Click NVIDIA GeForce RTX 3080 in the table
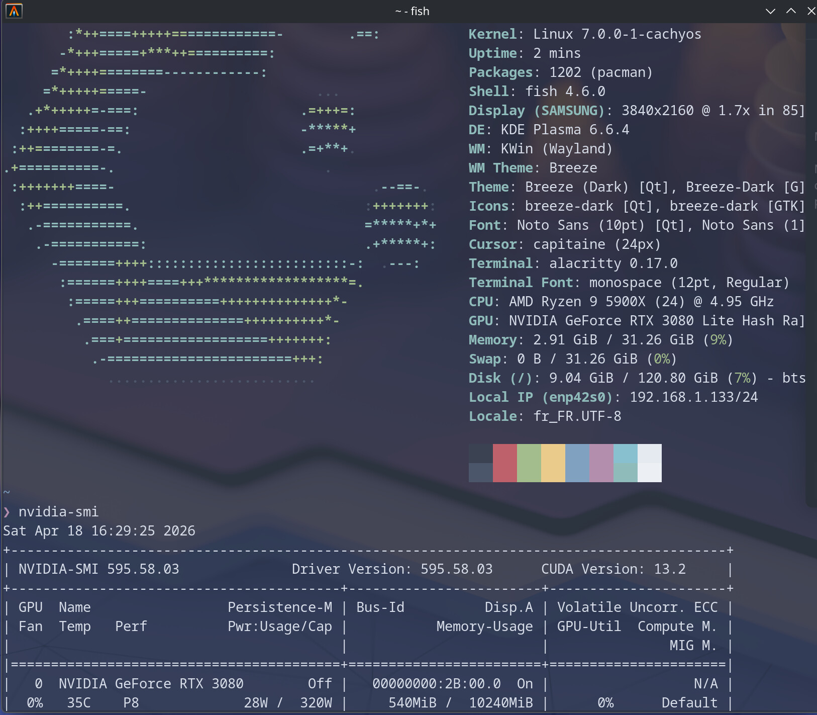The image size is (817, 715). [151, 684]
